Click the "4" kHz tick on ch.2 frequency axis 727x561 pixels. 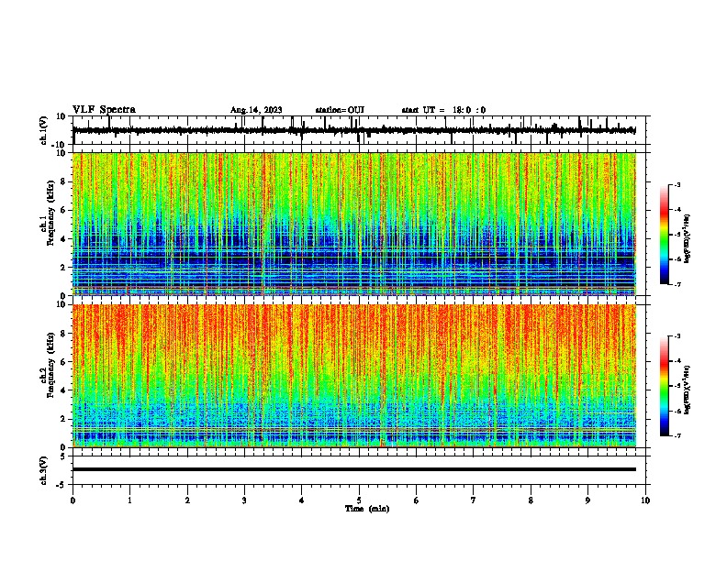click(63, 390)
